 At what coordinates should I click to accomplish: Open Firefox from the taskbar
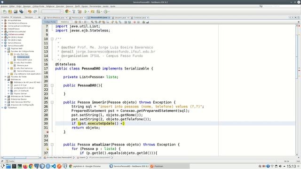coord(25,166)
